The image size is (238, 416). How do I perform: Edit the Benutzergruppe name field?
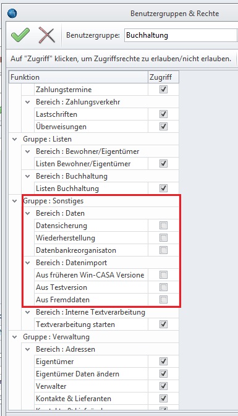click(x=181, y=35)
